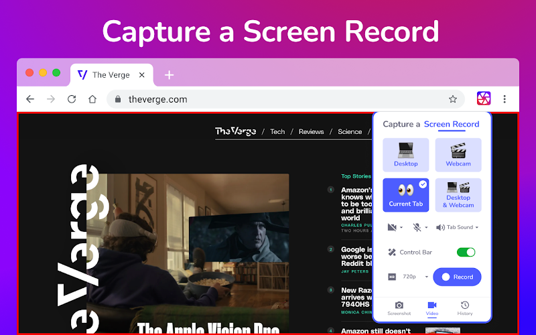Image resolution: width=536 pixels, height=335 pixels.
Task: Open the screen capture extension icon
Action: tap(484, 98)
